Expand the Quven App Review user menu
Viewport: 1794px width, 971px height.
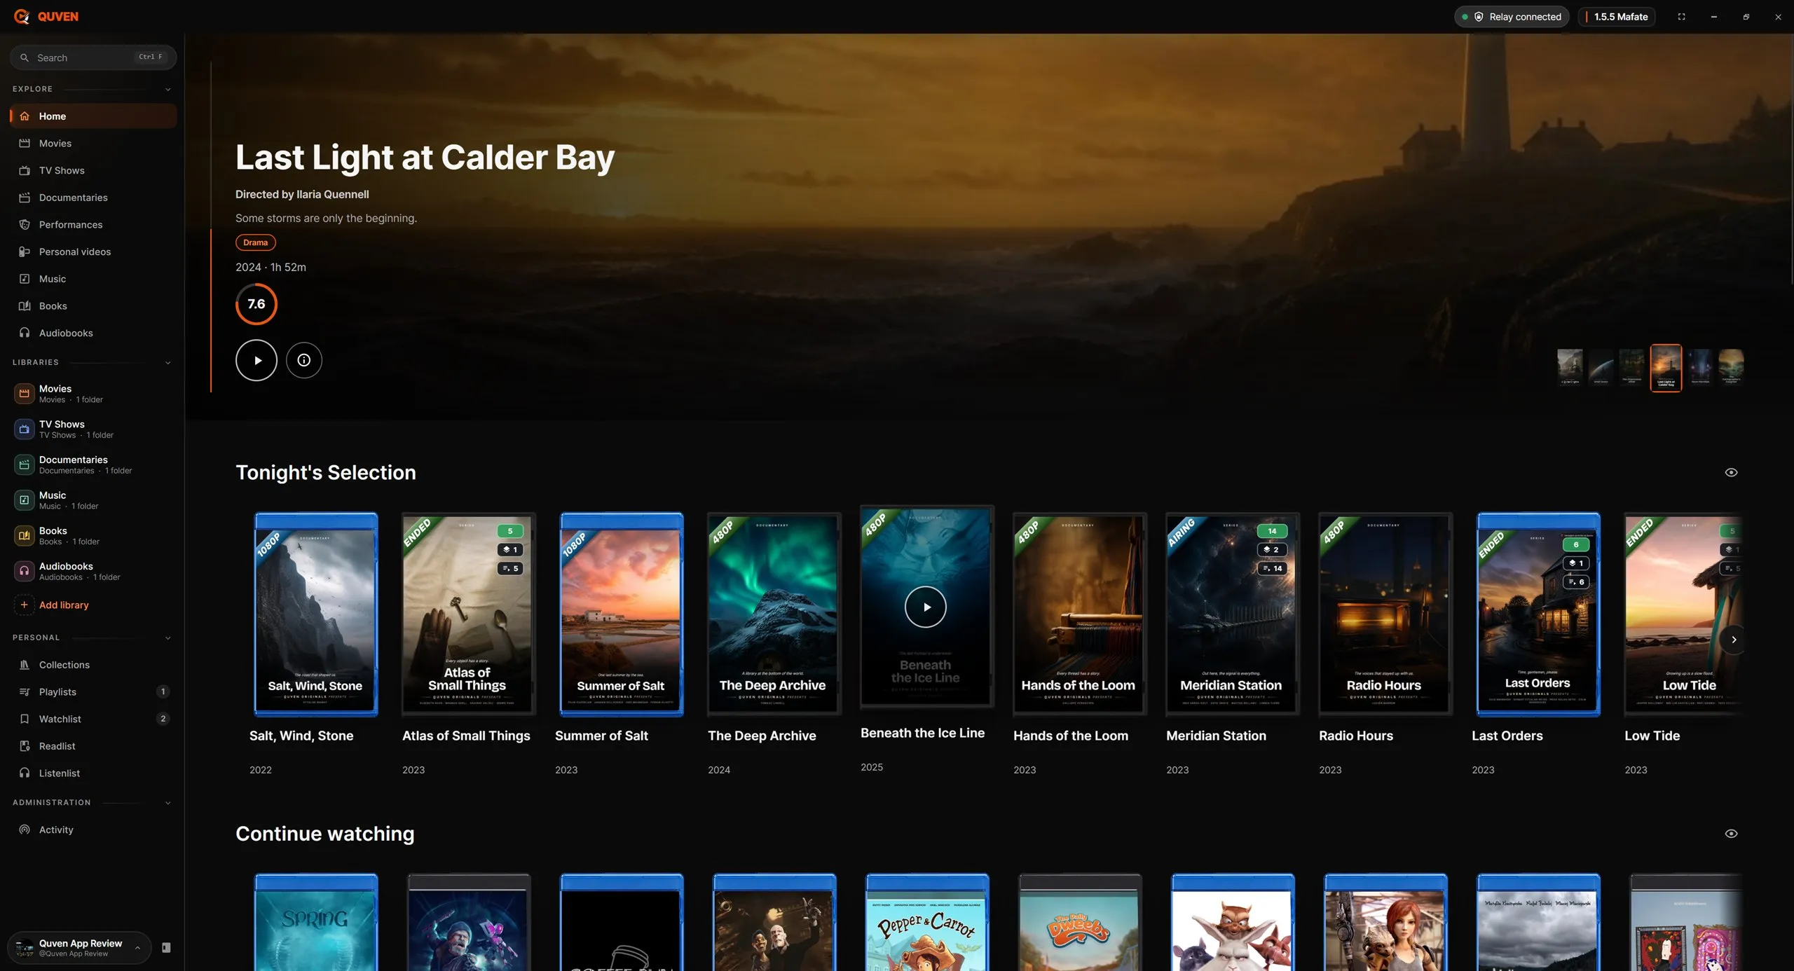pyautogui.click(x=79, y=948)
